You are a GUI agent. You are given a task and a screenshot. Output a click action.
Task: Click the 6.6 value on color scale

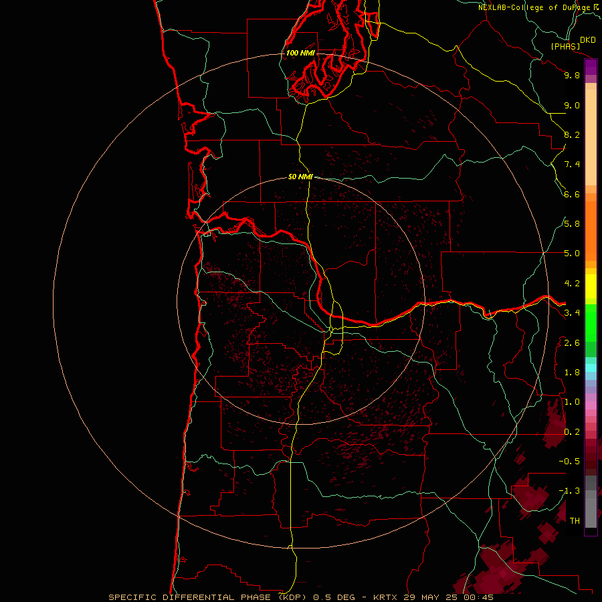pyautogui.click(x=572, y=194)
